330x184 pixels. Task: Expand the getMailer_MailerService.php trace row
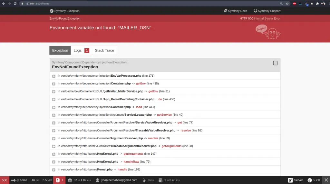pos(54,92)
